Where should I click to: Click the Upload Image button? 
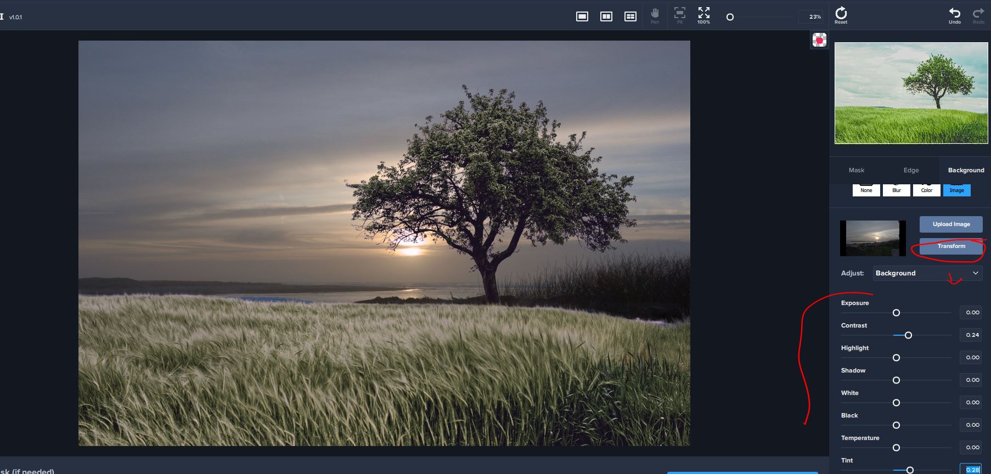(951, 224)
